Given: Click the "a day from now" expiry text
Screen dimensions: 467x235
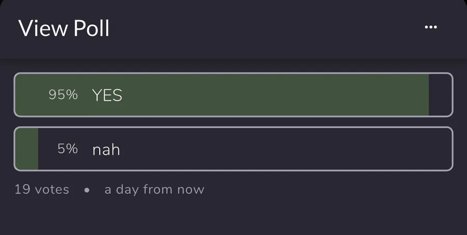Looking at the screenshot, I should tap(154, 189).
